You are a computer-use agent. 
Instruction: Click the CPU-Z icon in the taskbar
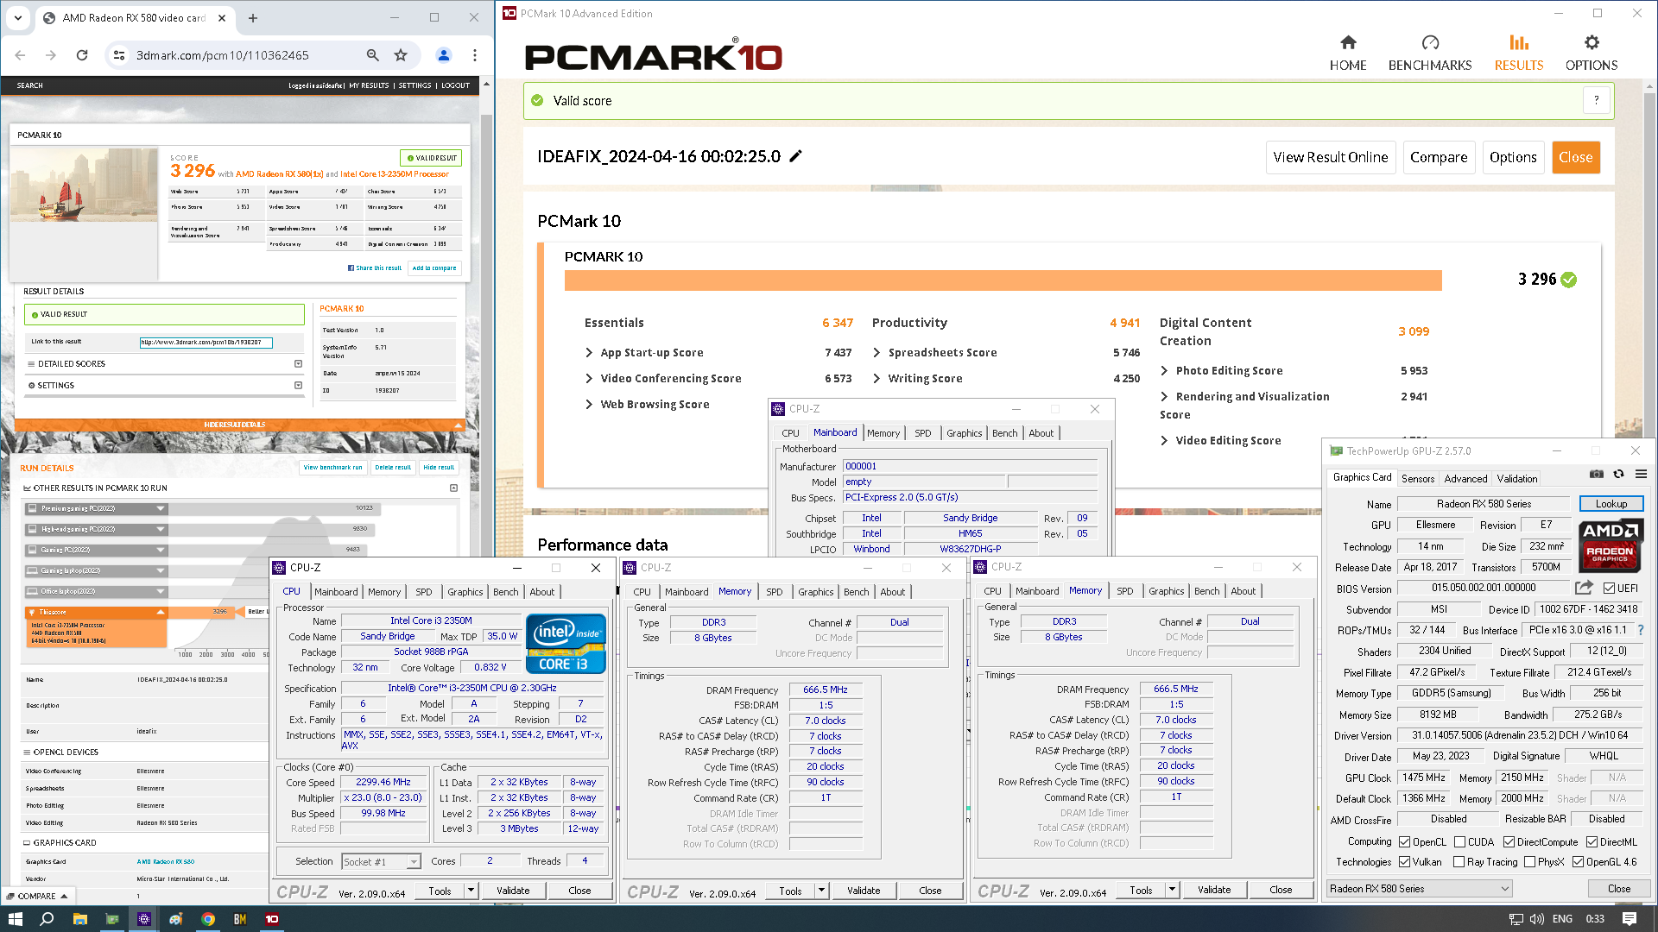click(144, 919)
